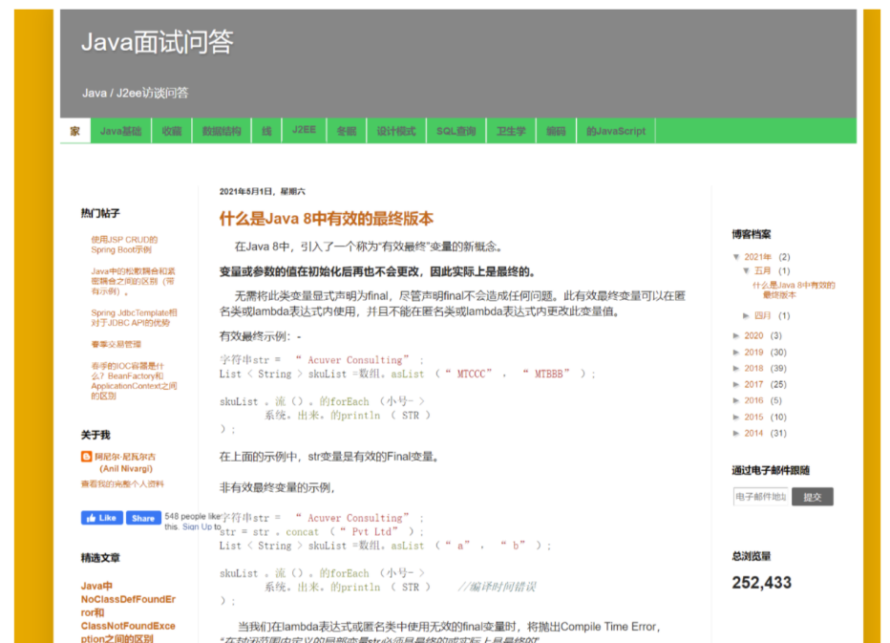Open the 冬眠 tab
Viewport: 890px width, 643px height.
tap(347, 131)
